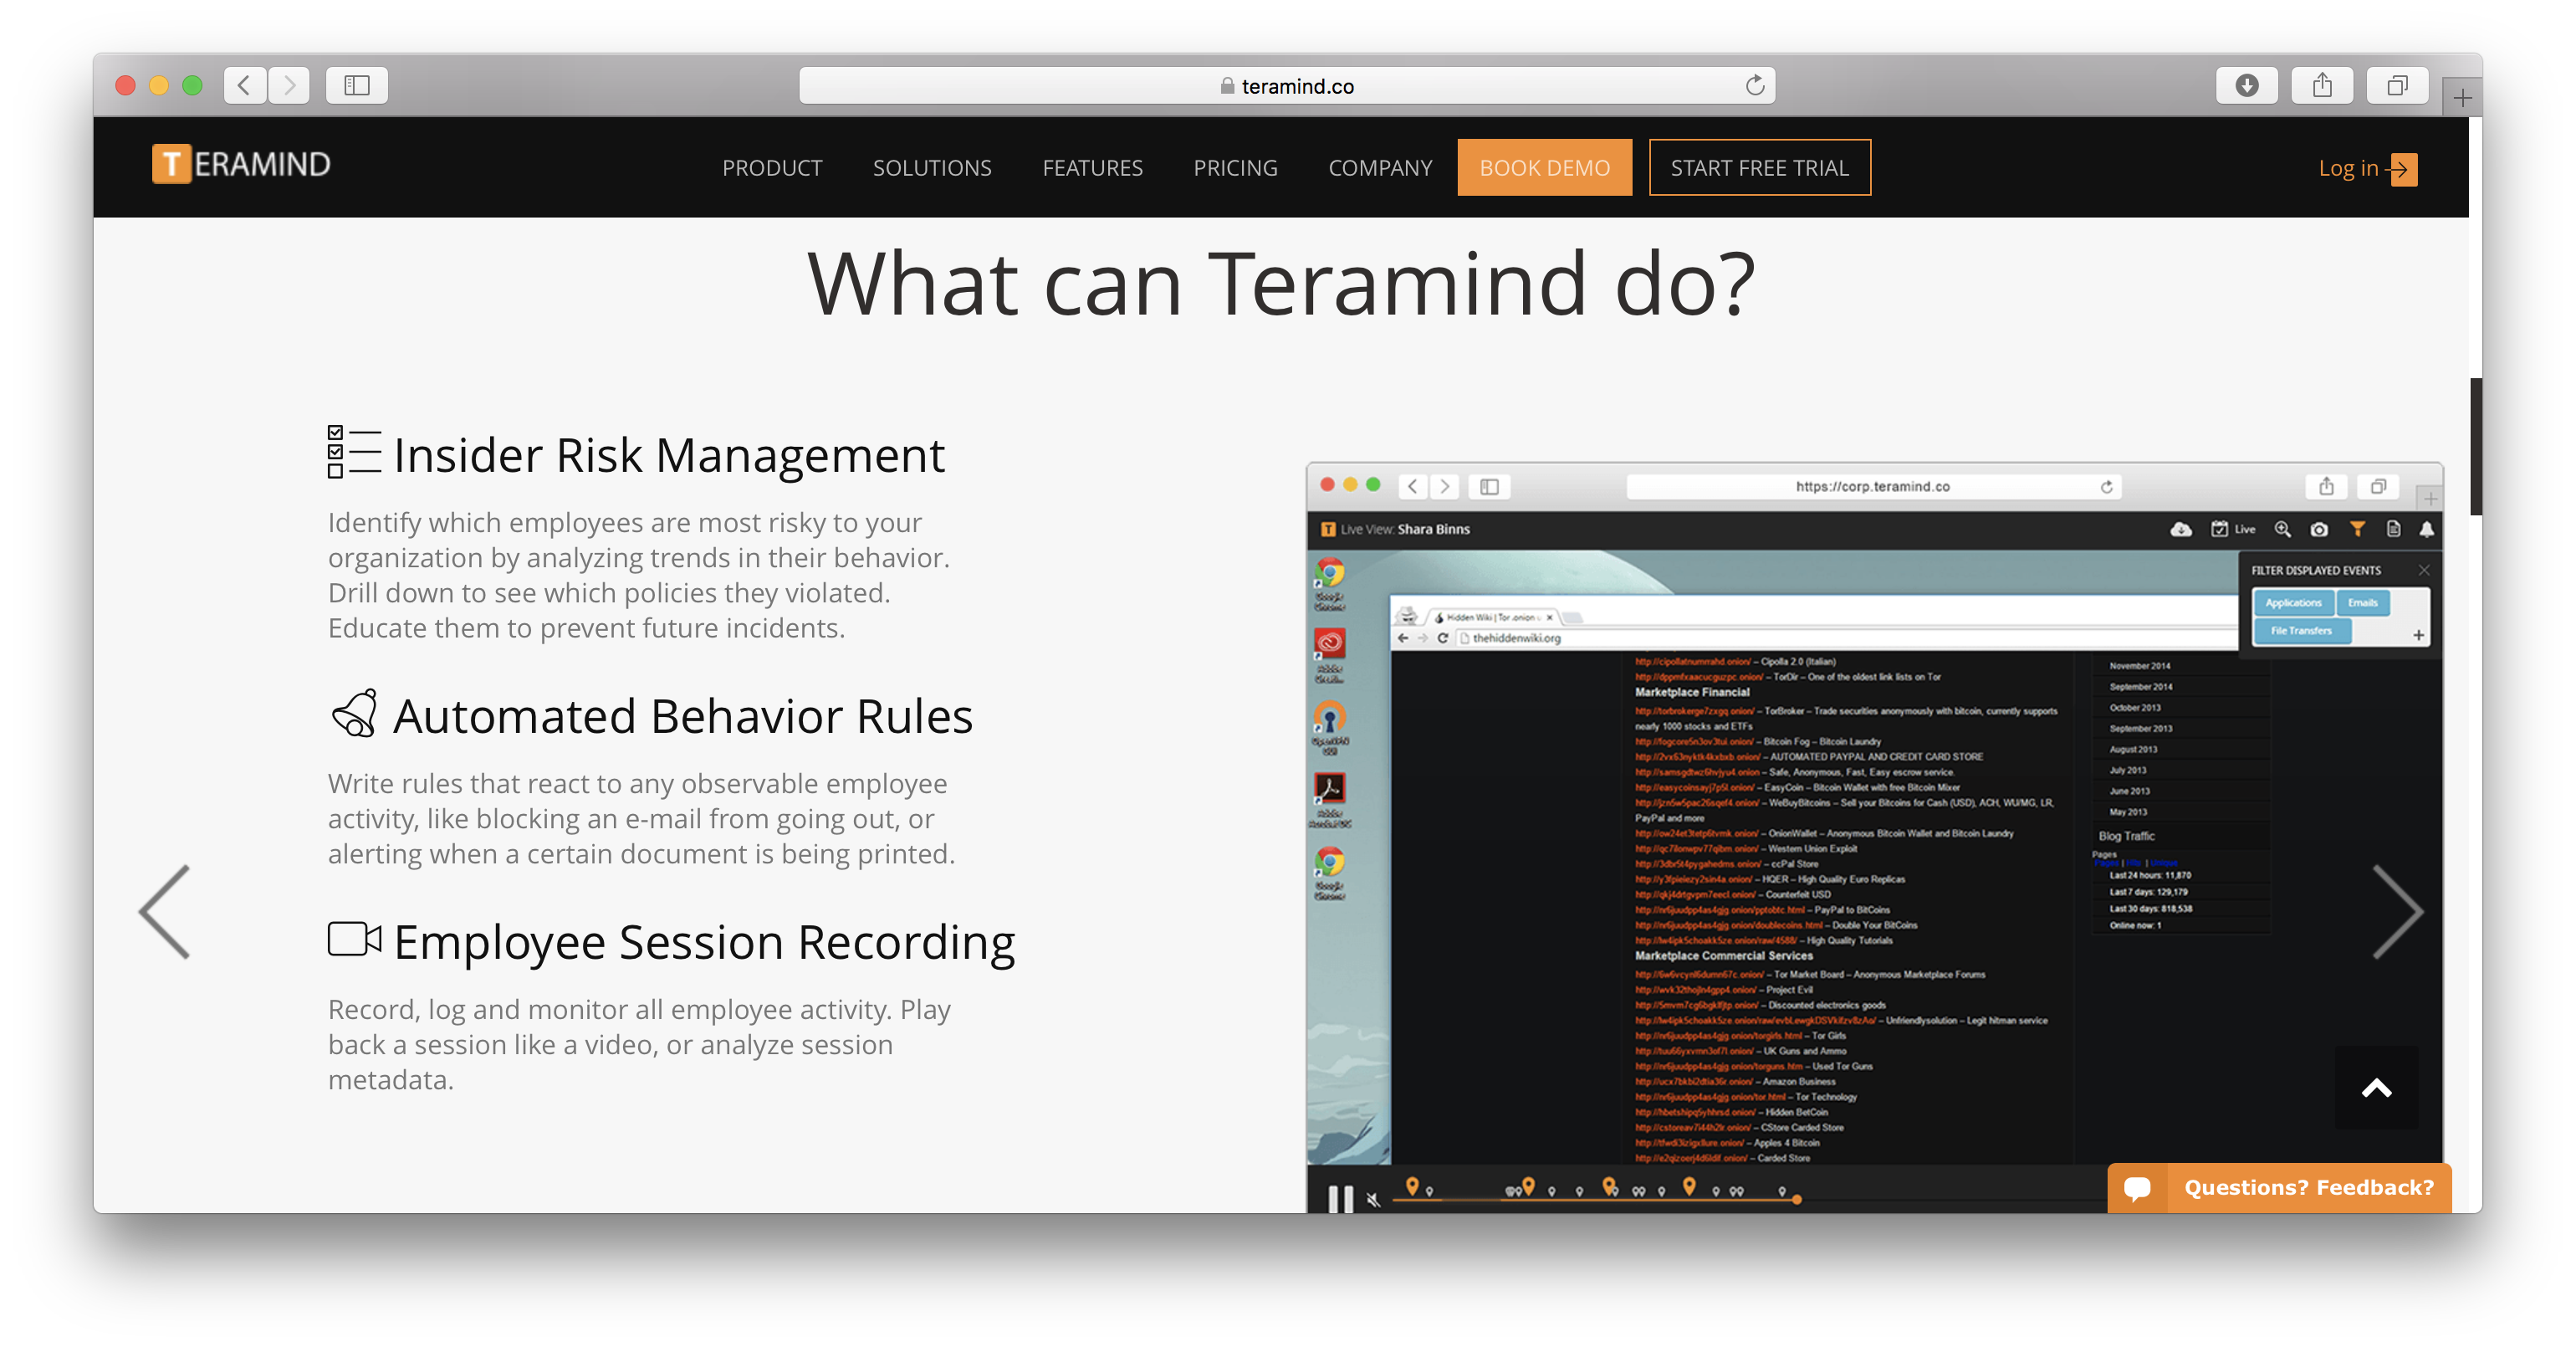Image resolution: width=2576 pixels, height=1347 pixels.
Task: Click the page's vertical scrollbar thumb
Action: click(2475, 446)
